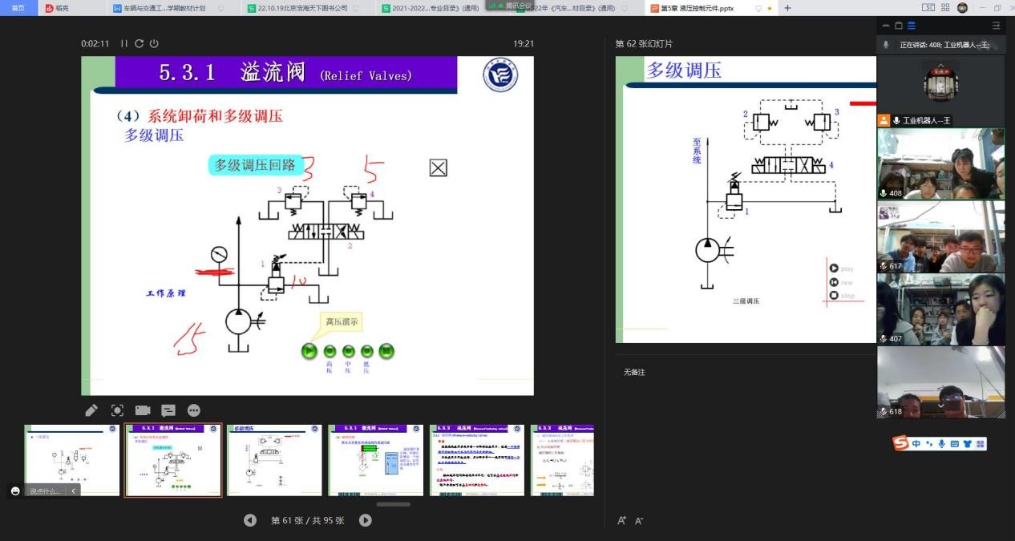
Task: Open WPS window grid layout icon
Action: 946,8
